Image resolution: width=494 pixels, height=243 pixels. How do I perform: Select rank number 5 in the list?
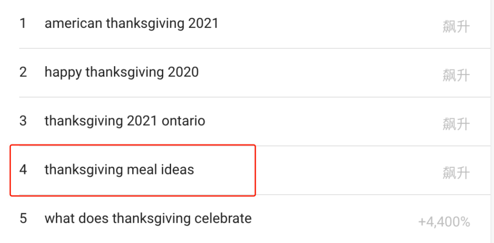tap(23, 218)
